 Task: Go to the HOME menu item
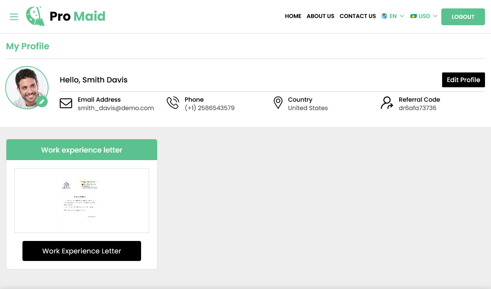pos(293,16)
